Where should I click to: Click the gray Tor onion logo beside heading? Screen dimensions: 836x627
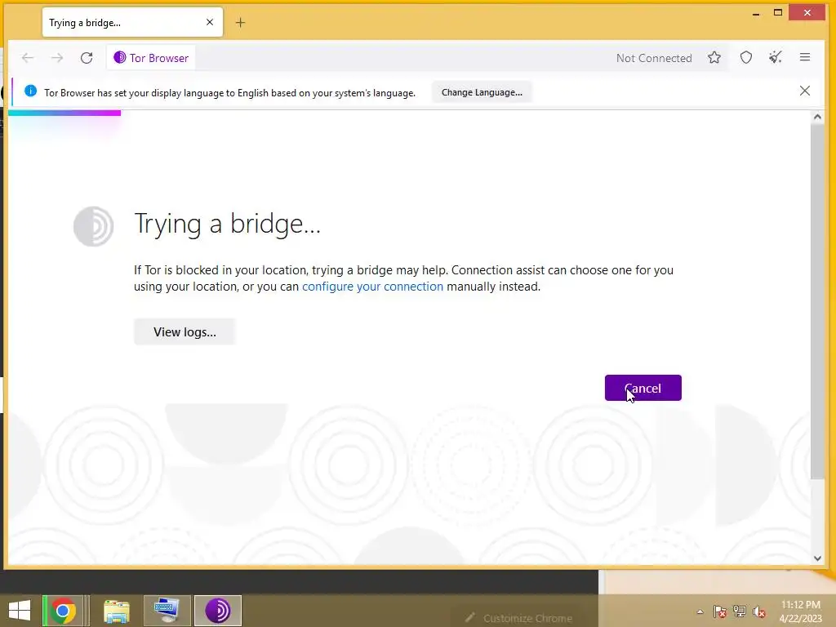93,227
